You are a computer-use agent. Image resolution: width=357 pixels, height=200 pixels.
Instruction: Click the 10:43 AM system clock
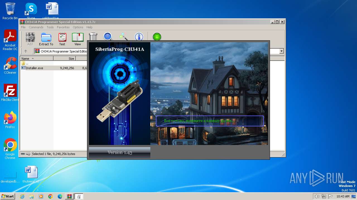pyautogui.click(x=343, y=196)
